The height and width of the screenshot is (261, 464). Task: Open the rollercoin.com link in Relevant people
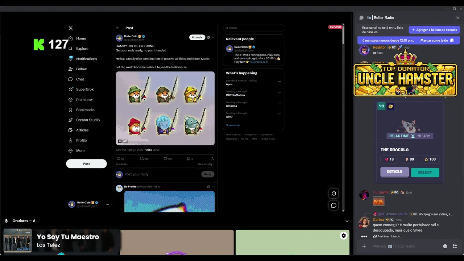pyautogui.click(x=259, y=62)
